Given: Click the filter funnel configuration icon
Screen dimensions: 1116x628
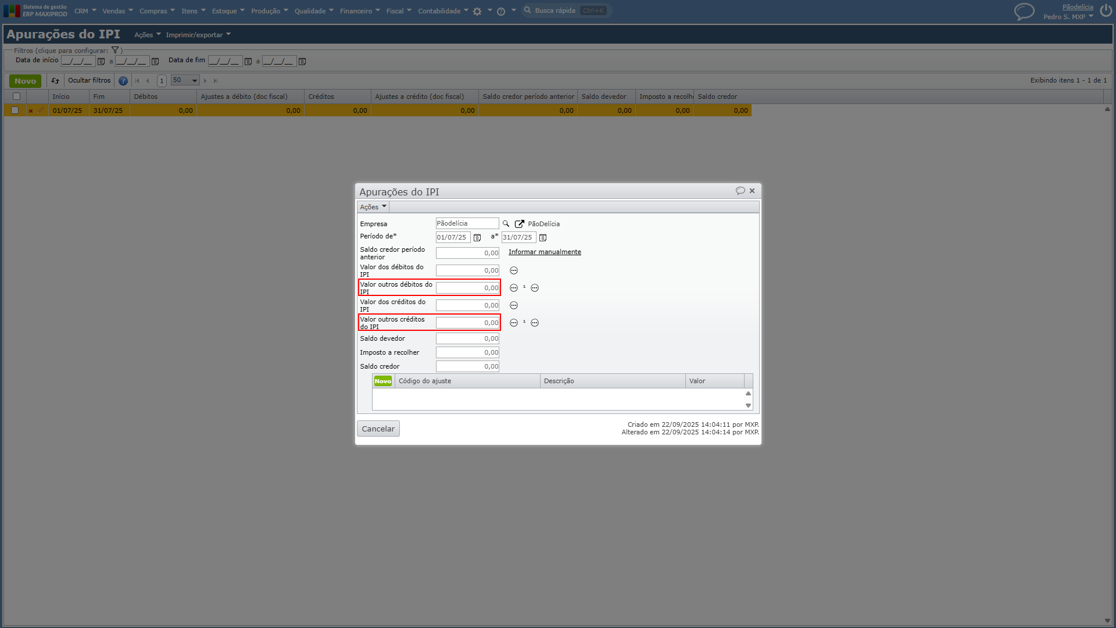Looking at the screenshot, I should click(115, 51).
